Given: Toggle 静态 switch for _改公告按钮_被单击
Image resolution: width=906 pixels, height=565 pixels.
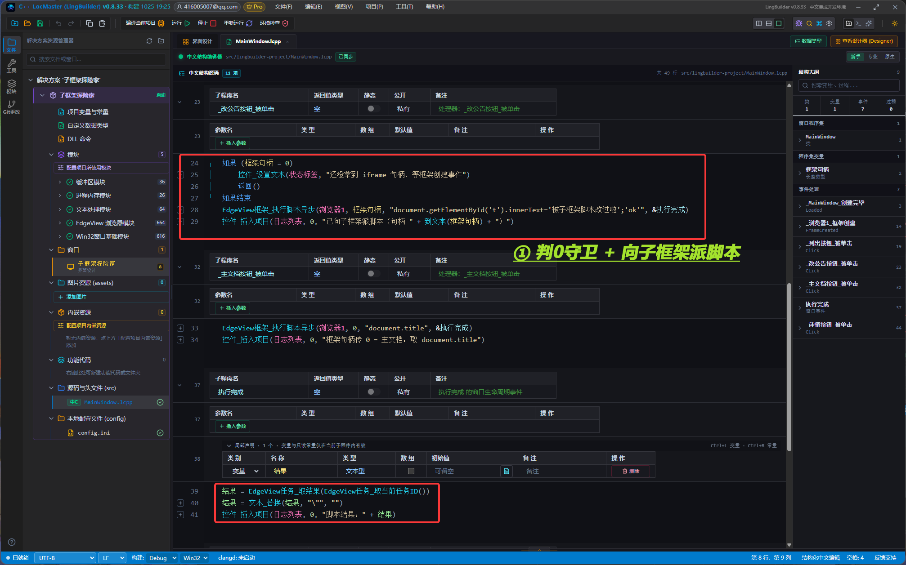Looking at the screenshot, I should tap(373, 109).
